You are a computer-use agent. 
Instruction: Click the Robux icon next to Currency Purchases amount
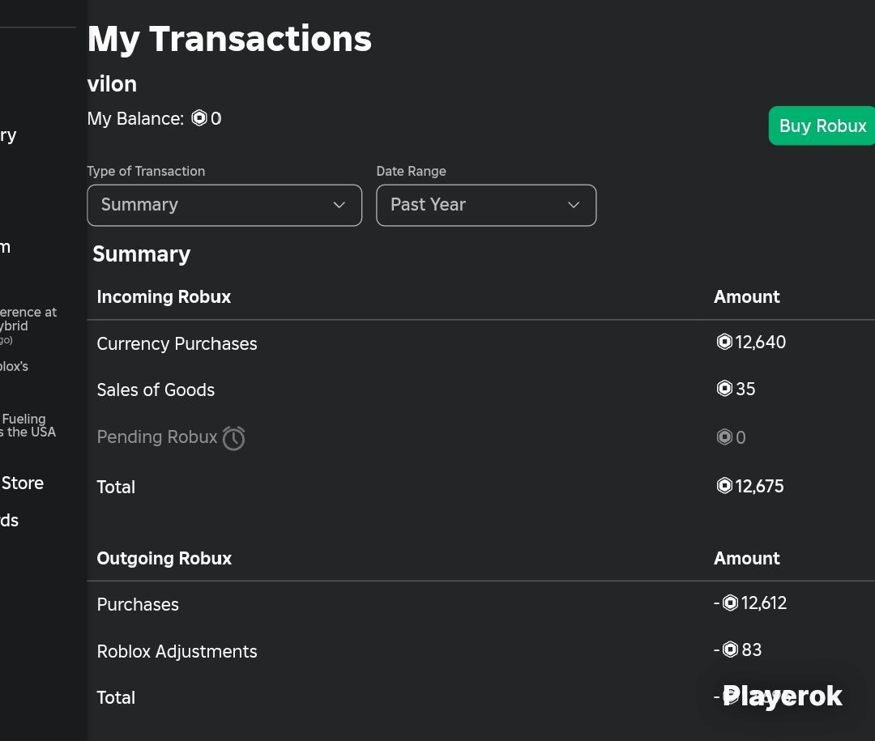(x=724, y=342)
